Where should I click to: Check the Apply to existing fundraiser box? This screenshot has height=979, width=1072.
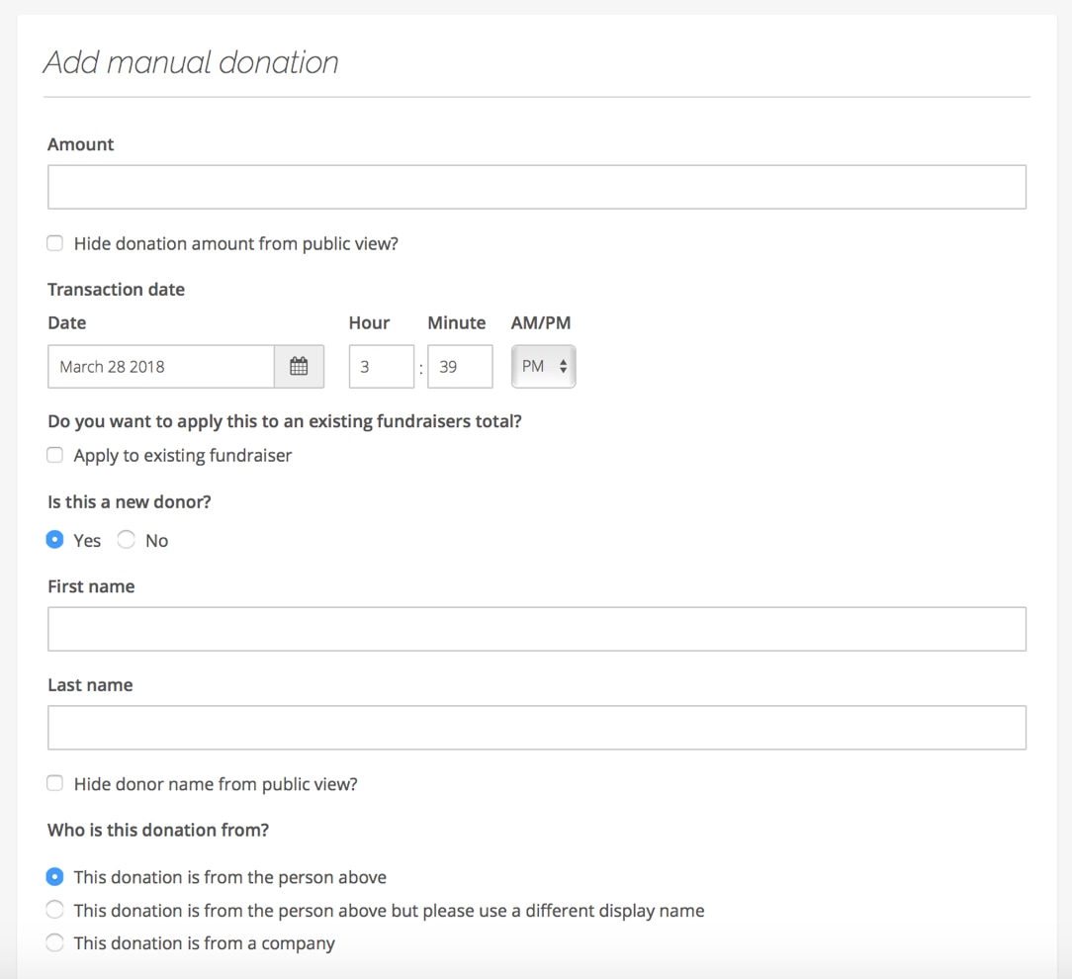coord(55,455)
